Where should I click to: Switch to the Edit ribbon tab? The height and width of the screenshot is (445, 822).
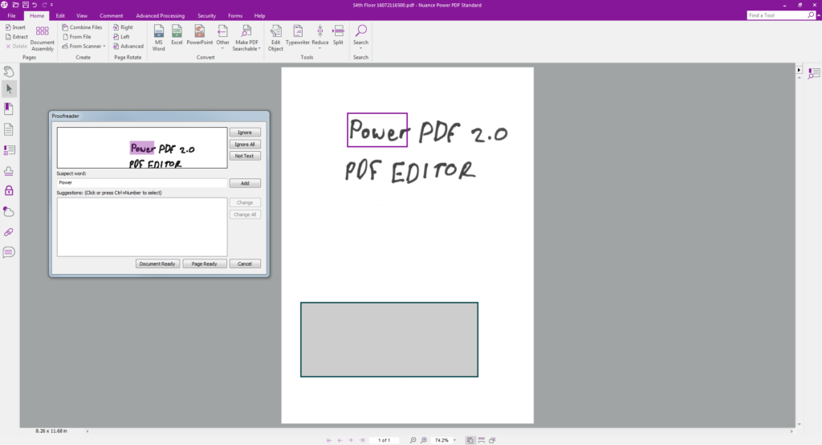tap(60, 16)
